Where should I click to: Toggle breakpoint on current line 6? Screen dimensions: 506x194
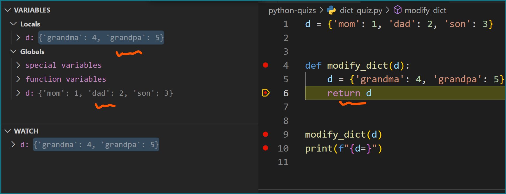266,93
